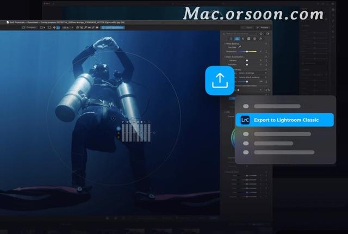The width and height of the screenshot is (348, 234).
Task: Open the Detail palette tab icon
Action: [243, 39]
